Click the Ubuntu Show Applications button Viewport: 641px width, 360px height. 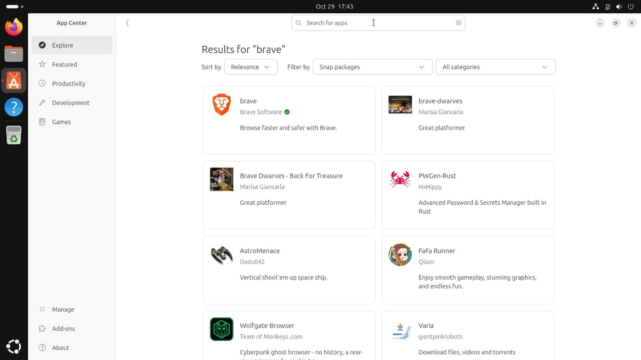click(x=14, y=346)
